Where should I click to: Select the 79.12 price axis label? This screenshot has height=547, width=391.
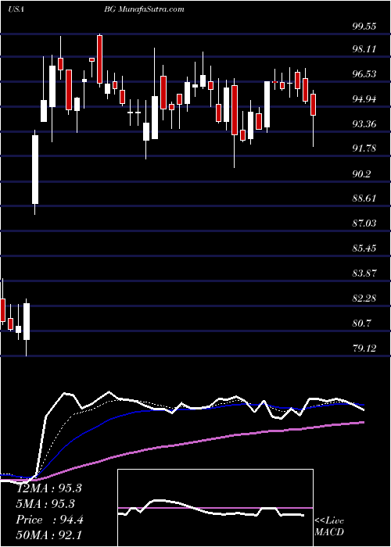click(364, 348)
